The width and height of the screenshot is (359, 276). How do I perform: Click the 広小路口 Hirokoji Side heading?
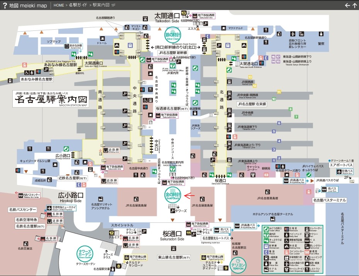(71, 197)
